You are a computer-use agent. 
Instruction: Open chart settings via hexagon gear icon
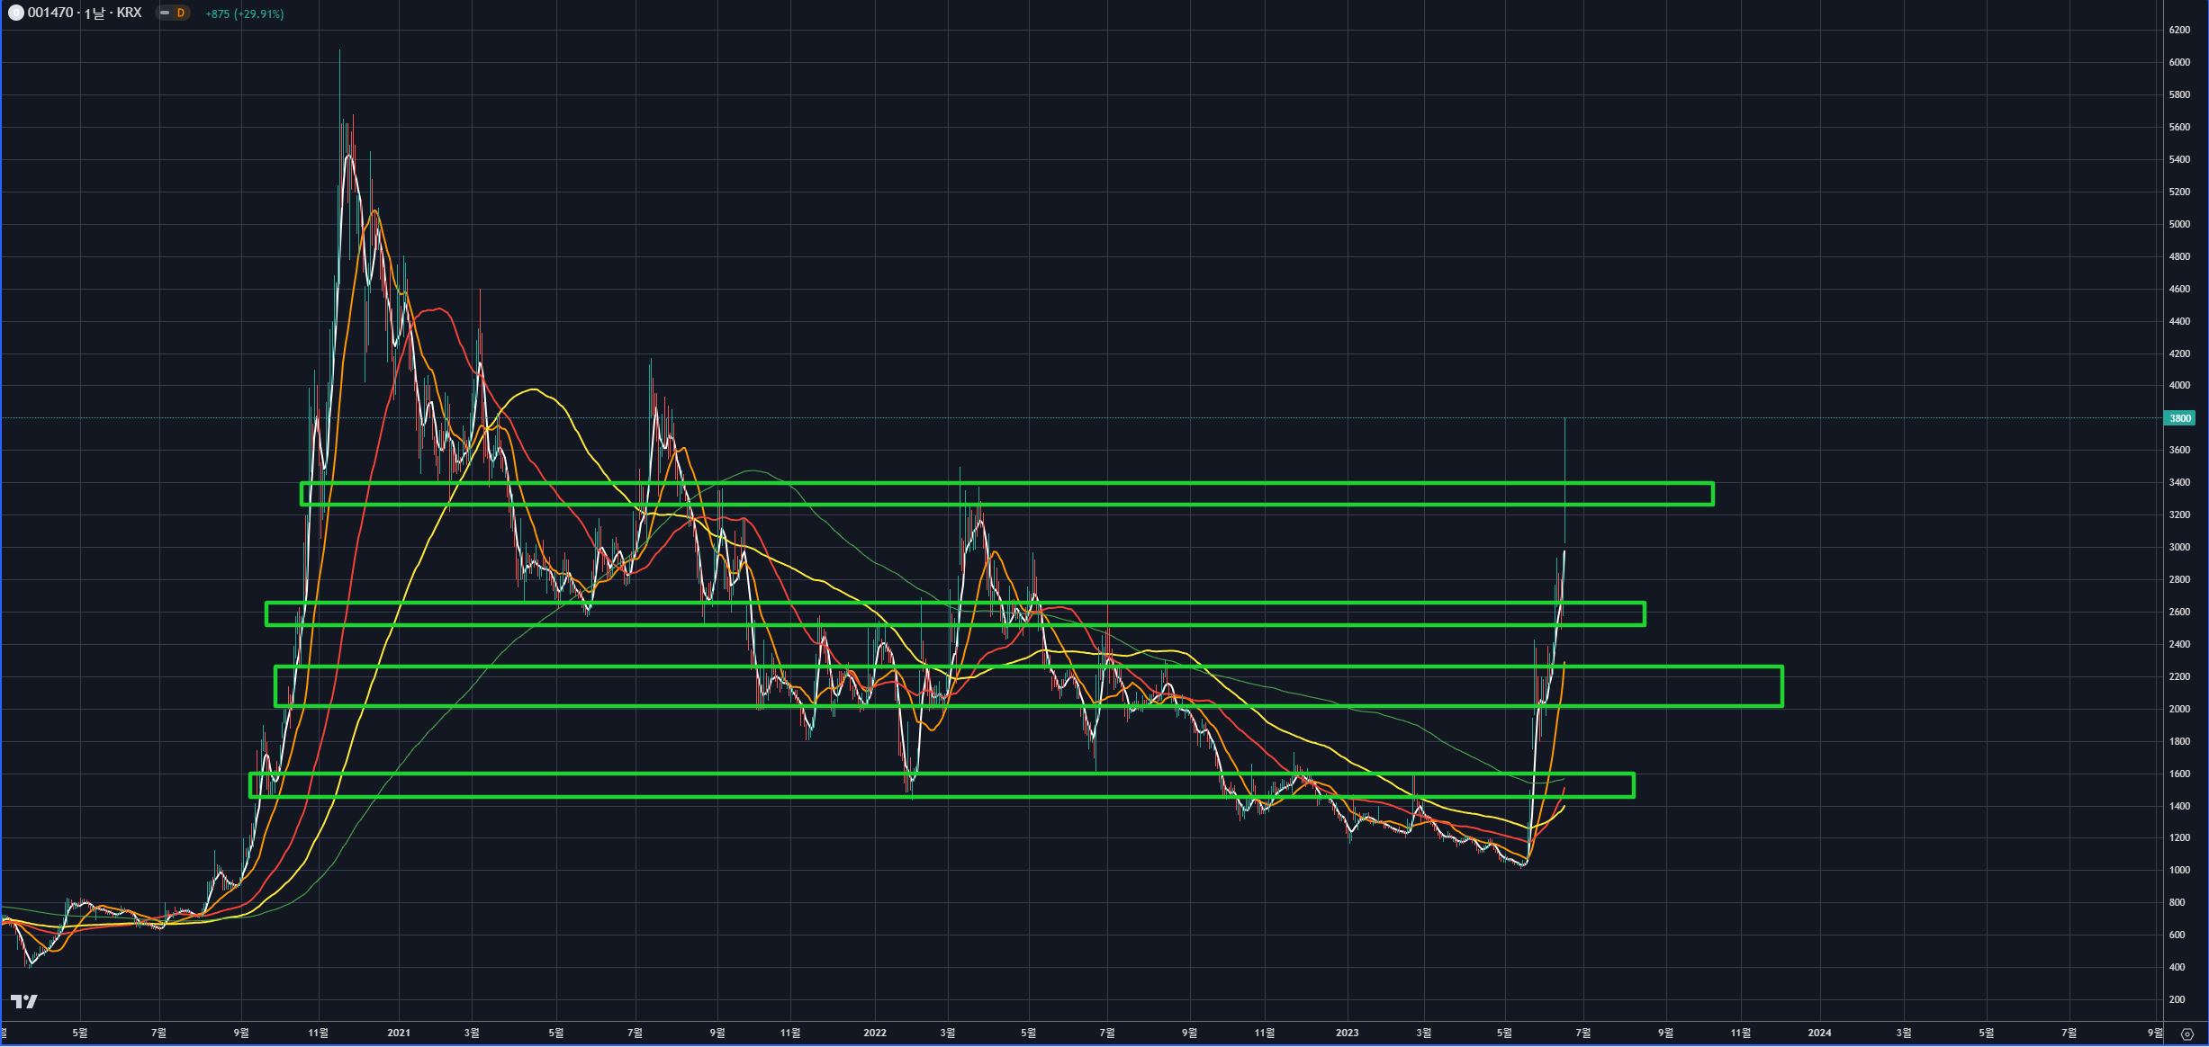click(x=2186, y=1034)
